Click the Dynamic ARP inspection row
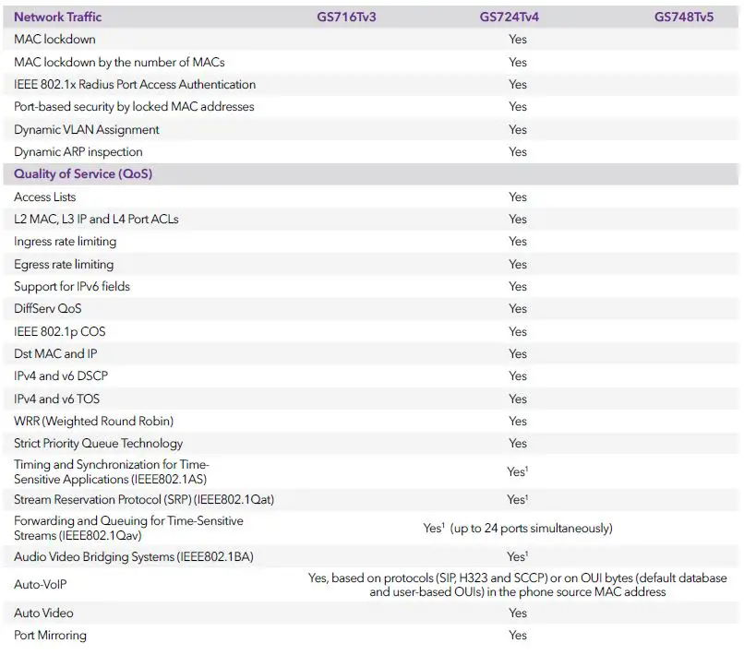The height and width of the screenshot is (655, 744). point(78,151)
